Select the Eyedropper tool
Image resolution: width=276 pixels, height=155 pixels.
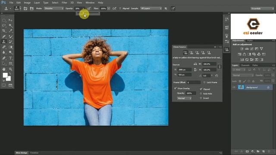click(10, 31)
